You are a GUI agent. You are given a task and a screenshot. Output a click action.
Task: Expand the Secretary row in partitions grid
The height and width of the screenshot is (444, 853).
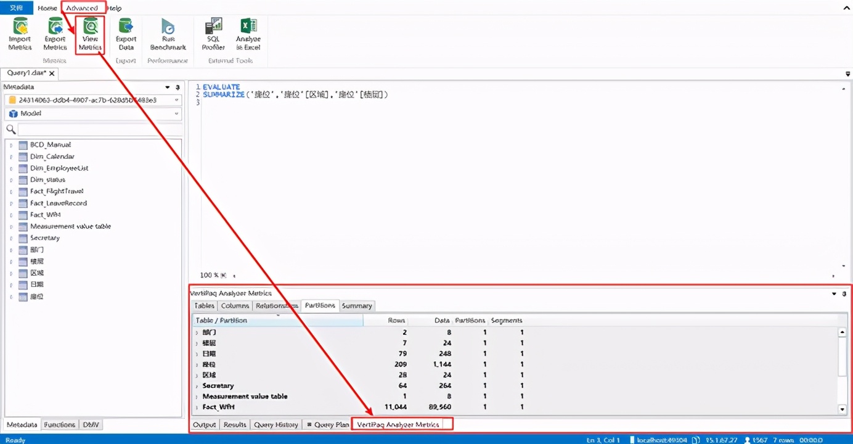(197, 386)
